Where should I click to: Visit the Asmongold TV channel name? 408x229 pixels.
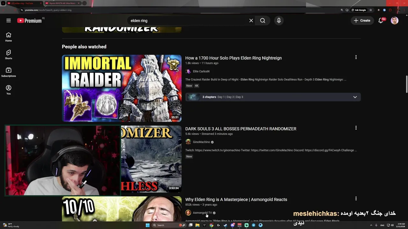tap(202, 213)
